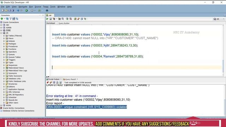Click the highlighted ORA-00001 unique constraint error
This screenshot has height=127, width=226.
(87, 107)
